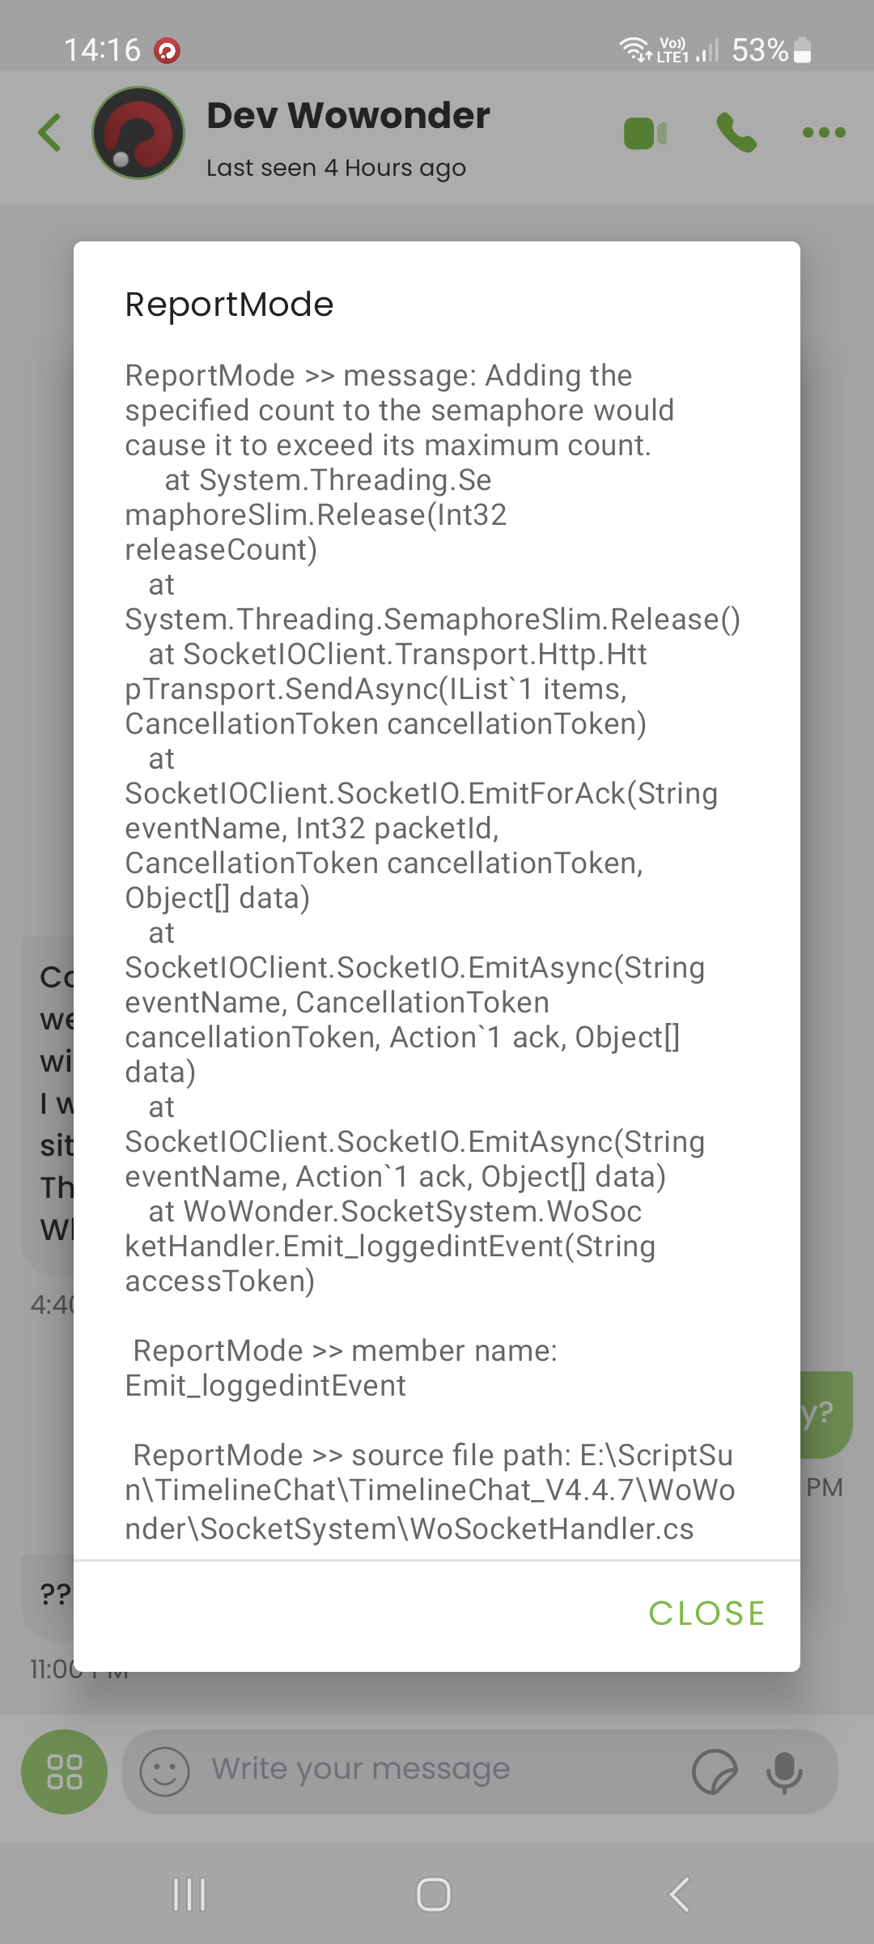The height and width of the screenshot is (1944, 874).
Task: Open the three-dot more options menu
Action: click(824, 132)
